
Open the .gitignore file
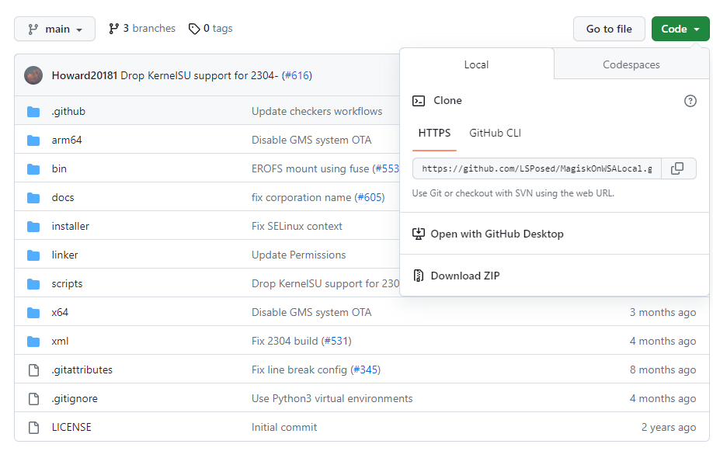click(75, 399)
